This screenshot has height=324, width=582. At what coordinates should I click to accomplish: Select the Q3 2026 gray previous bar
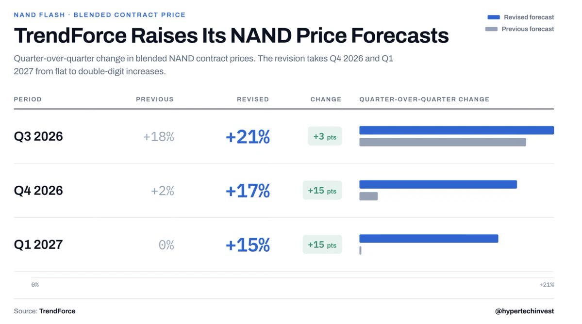click(x=442, y=142)
